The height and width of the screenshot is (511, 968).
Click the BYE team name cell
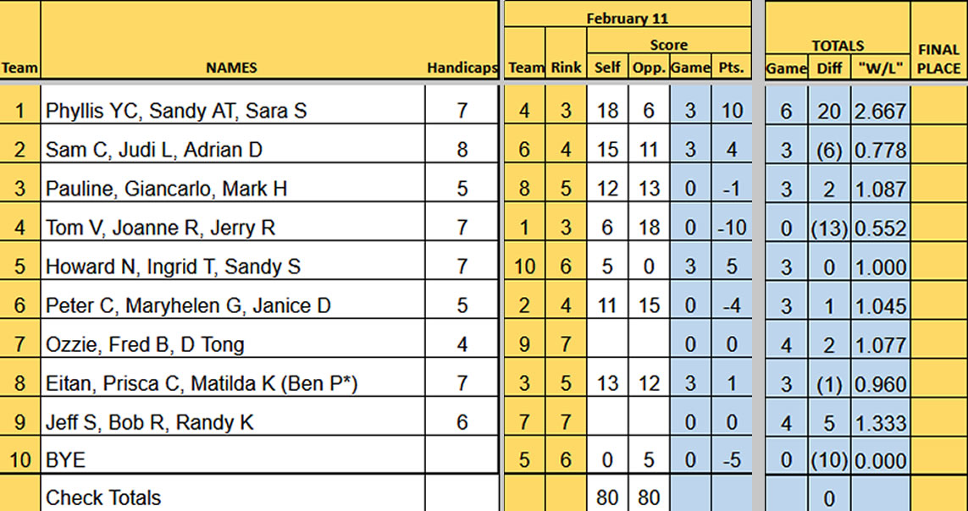click(x=66, y=461)
